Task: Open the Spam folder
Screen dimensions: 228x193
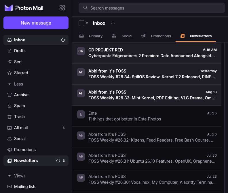Action: [x=36, y=106]
